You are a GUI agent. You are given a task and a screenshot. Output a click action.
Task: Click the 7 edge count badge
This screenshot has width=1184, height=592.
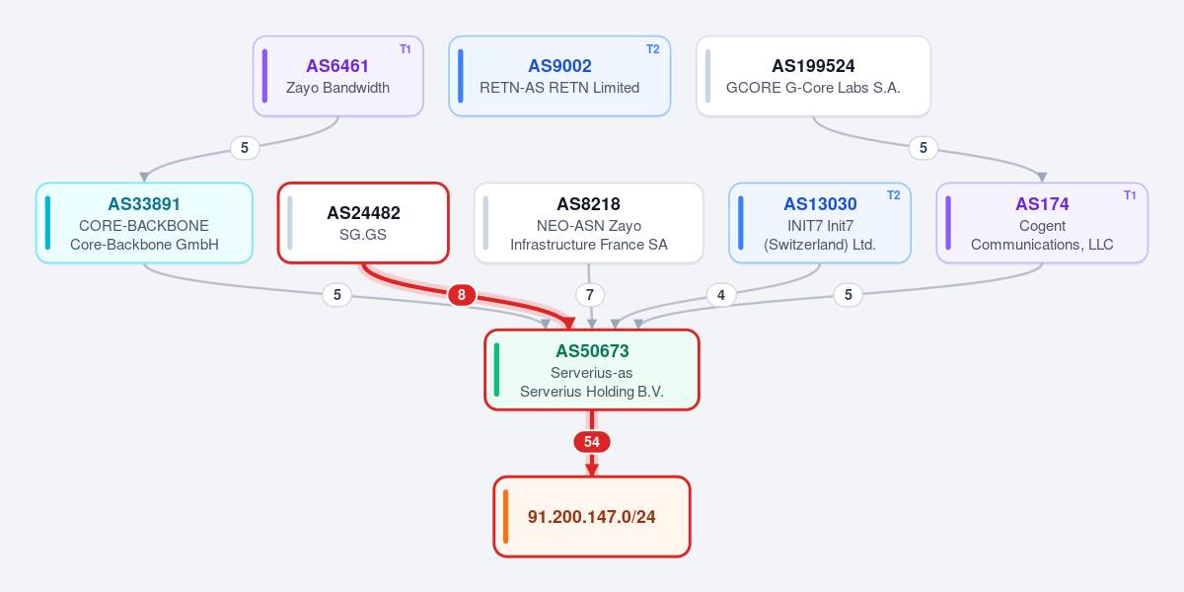[x=589, y=294]
